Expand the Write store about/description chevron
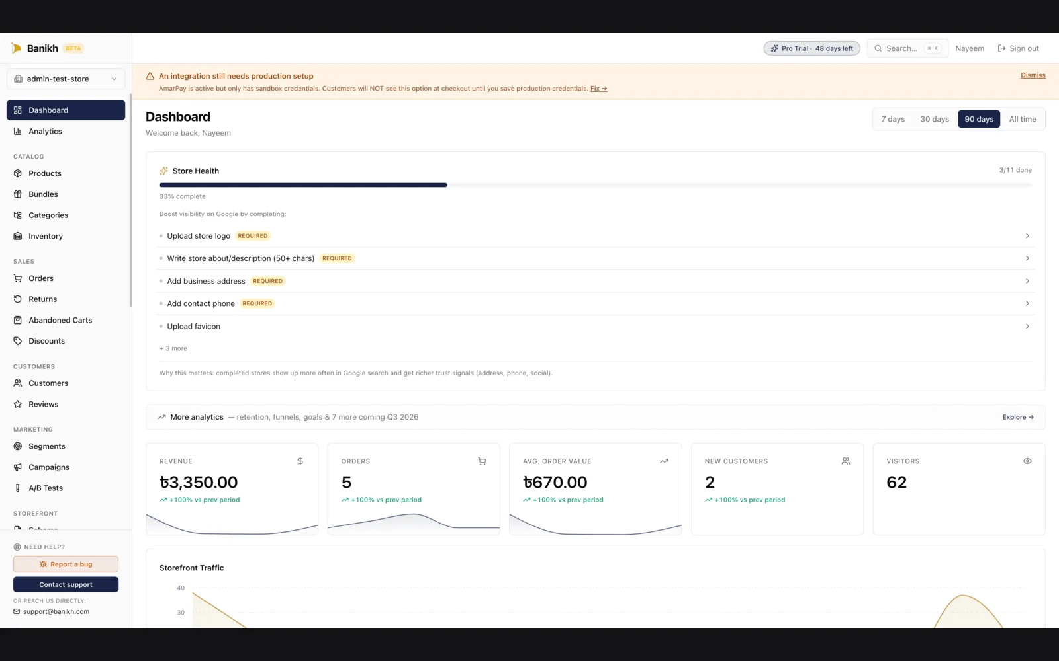Screen dimensions: 1059x661 point(1027,258)
